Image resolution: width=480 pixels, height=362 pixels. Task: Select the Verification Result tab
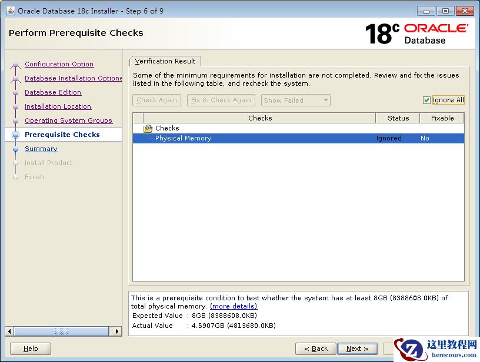coord(165,61)
